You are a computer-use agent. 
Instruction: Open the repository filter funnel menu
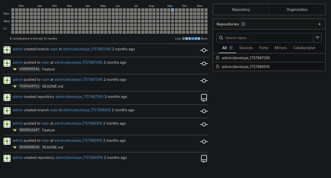tap(317, 38)
